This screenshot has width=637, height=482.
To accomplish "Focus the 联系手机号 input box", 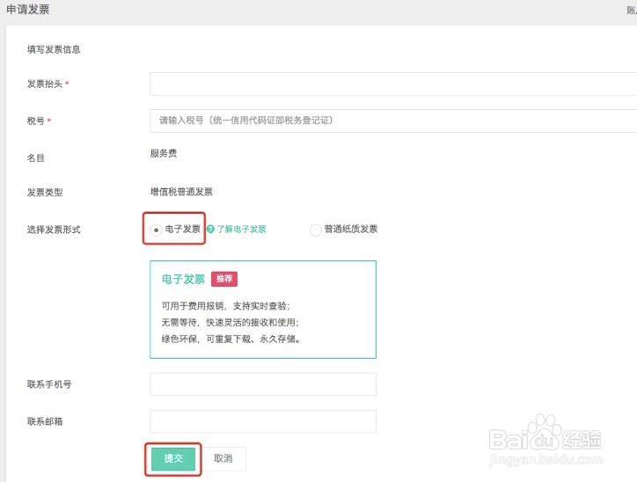I will [263, 384].
